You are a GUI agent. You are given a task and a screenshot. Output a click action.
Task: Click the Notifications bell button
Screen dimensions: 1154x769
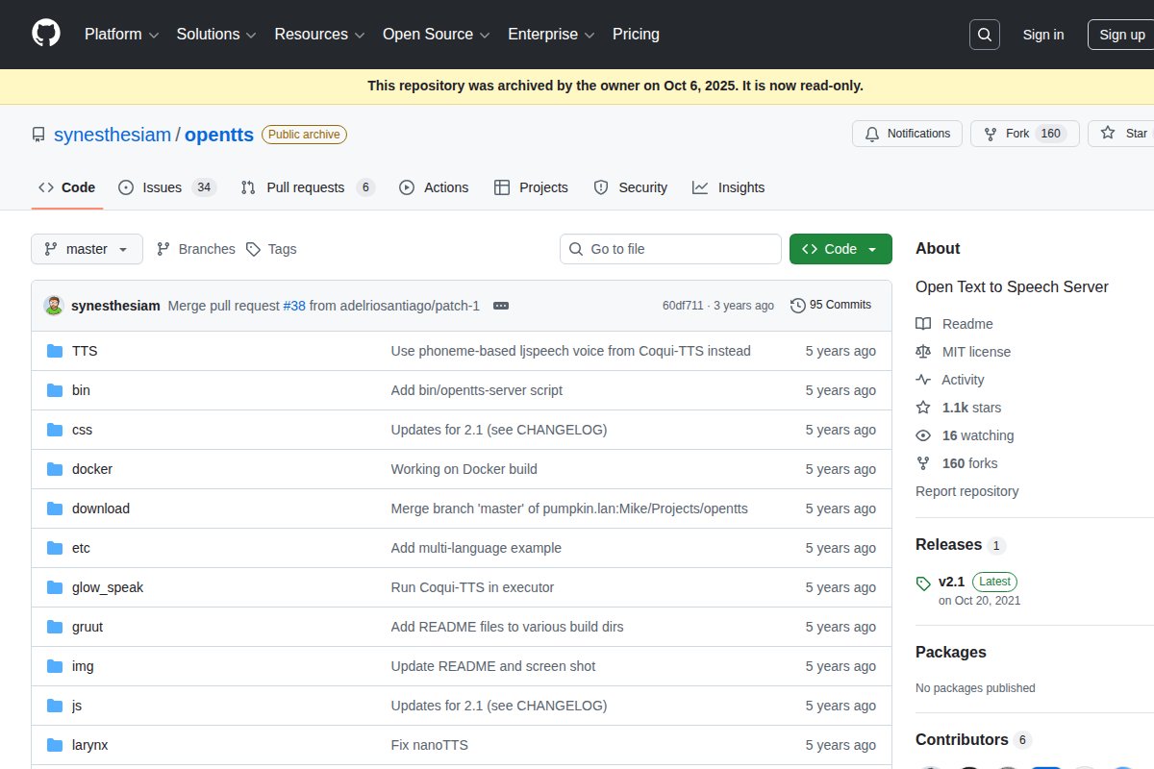click(x=907, y=134)
